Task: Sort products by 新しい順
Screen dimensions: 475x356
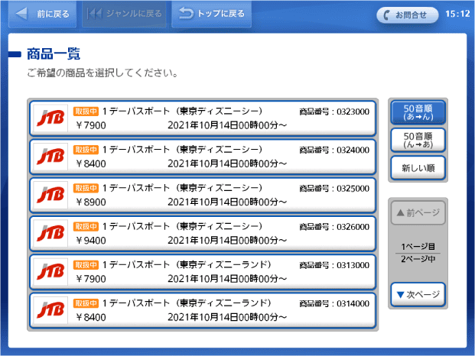Action: (x=418, y=167)
